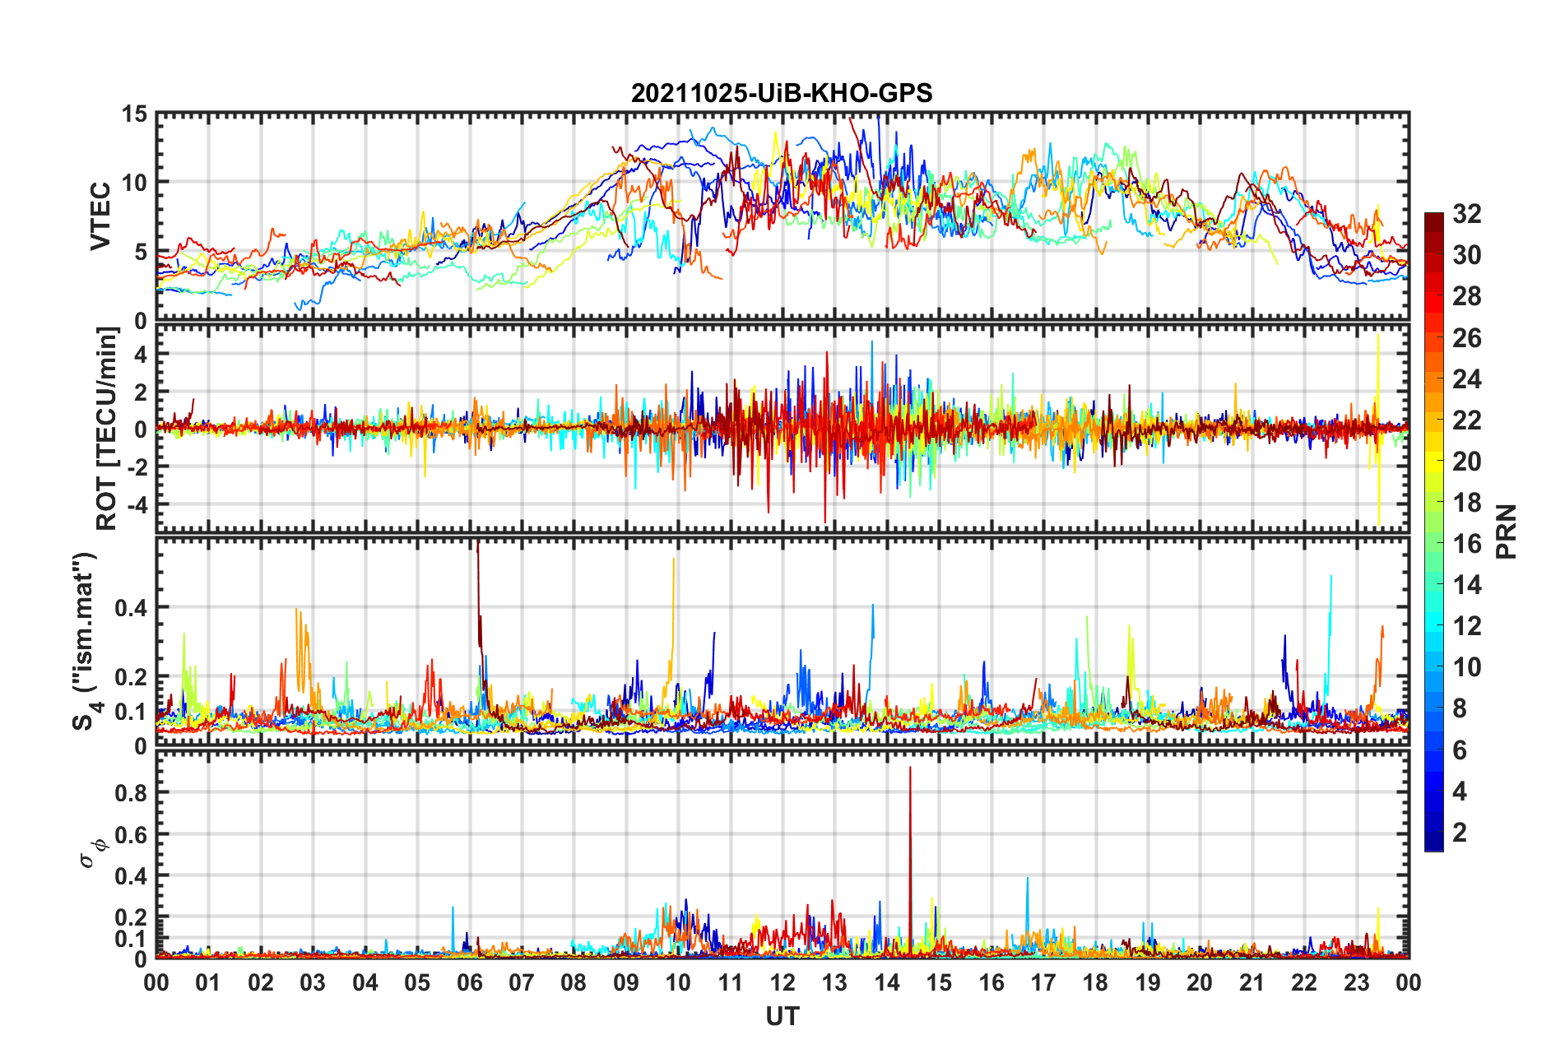Click x-axis tick label 15
This screenshot has height=1063, width=1565.
[939, 982]
